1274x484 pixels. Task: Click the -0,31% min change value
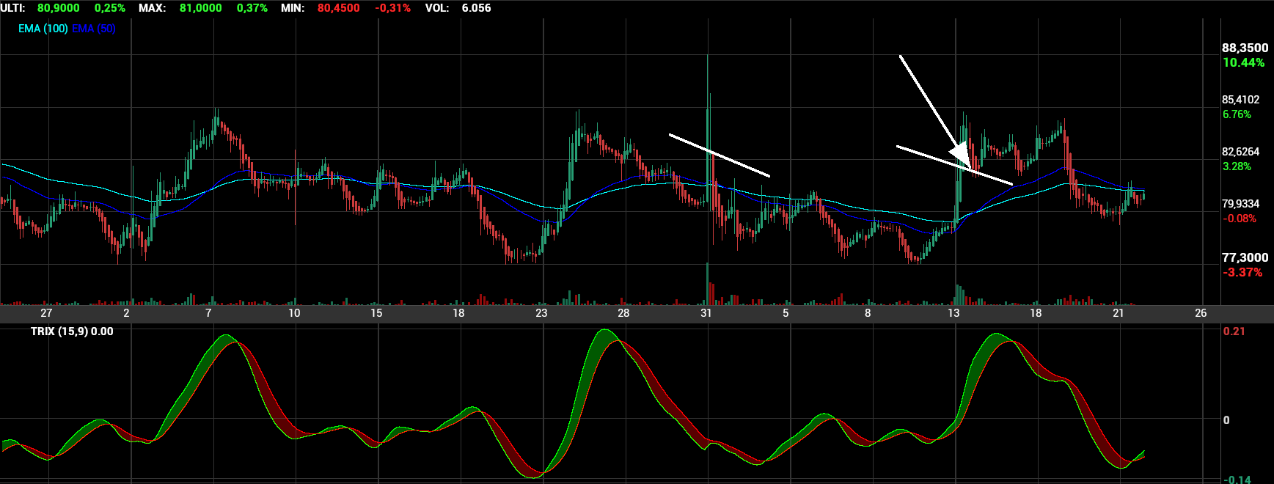[393, 8]
